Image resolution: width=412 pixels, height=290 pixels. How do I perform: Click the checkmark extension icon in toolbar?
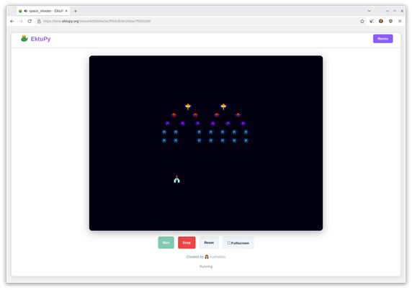coord(372,22)
